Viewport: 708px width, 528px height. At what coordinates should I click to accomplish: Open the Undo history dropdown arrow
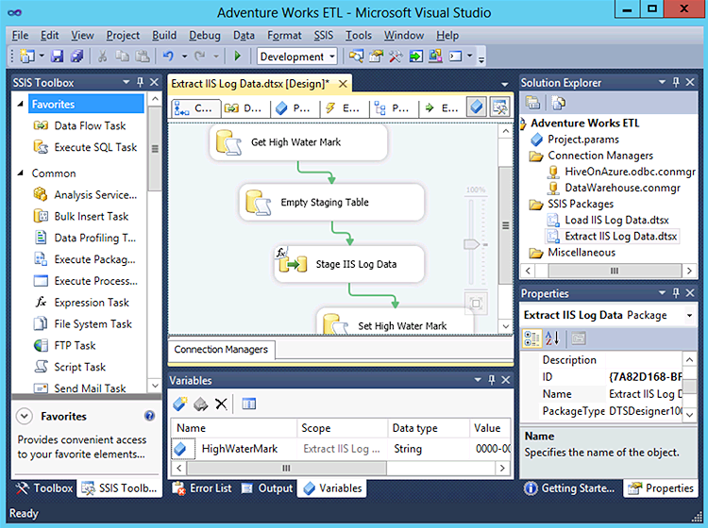click(x=184, y=57)
